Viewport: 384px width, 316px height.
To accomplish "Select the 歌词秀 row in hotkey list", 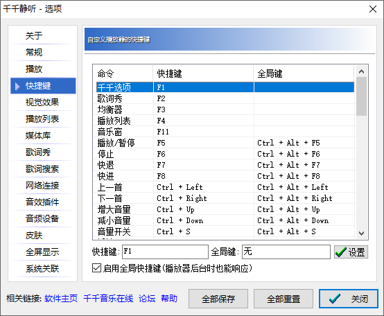I will point(225,98).
